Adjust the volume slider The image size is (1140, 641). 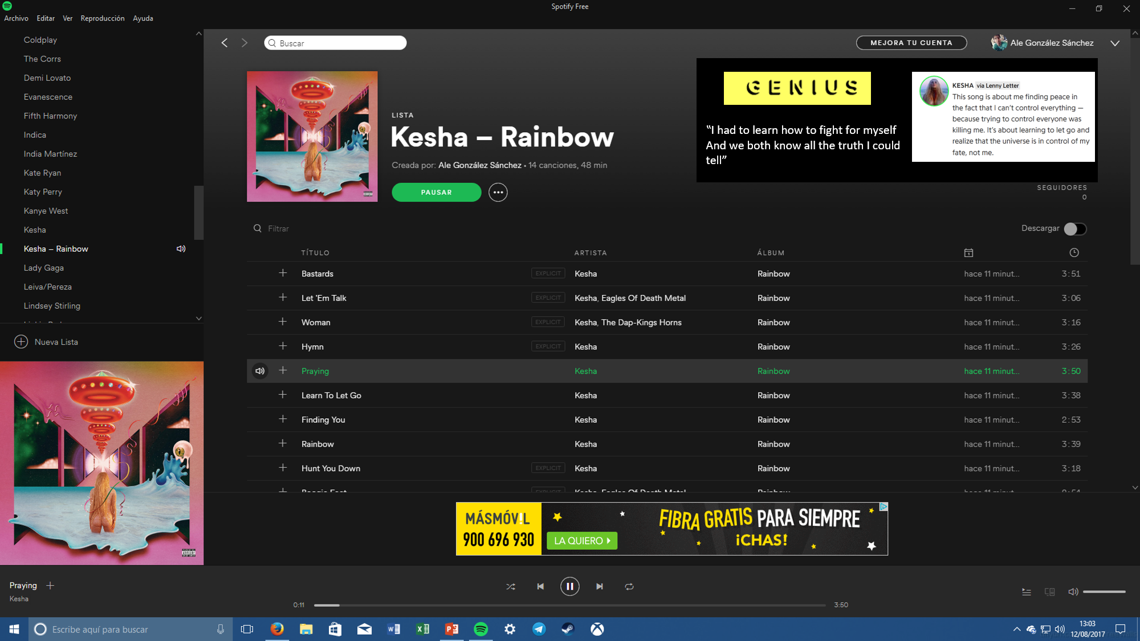(x=1104, y=592)
